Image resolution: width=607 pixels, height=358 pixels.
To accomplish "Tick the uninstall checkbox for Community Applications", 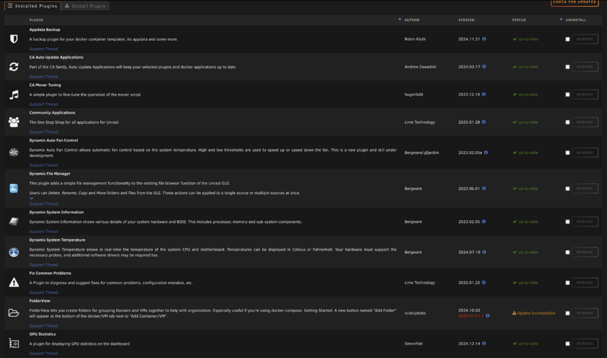I will coord(568,122).
